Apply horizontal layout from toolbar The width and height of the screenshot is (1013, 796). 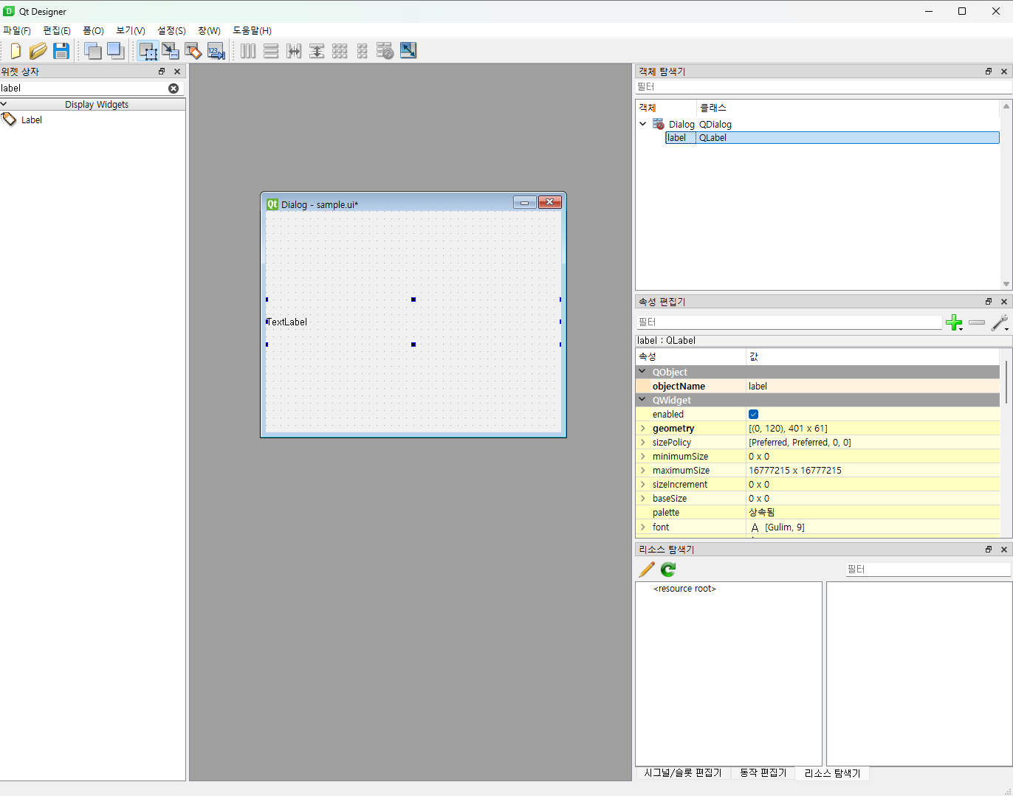(248, 51)
